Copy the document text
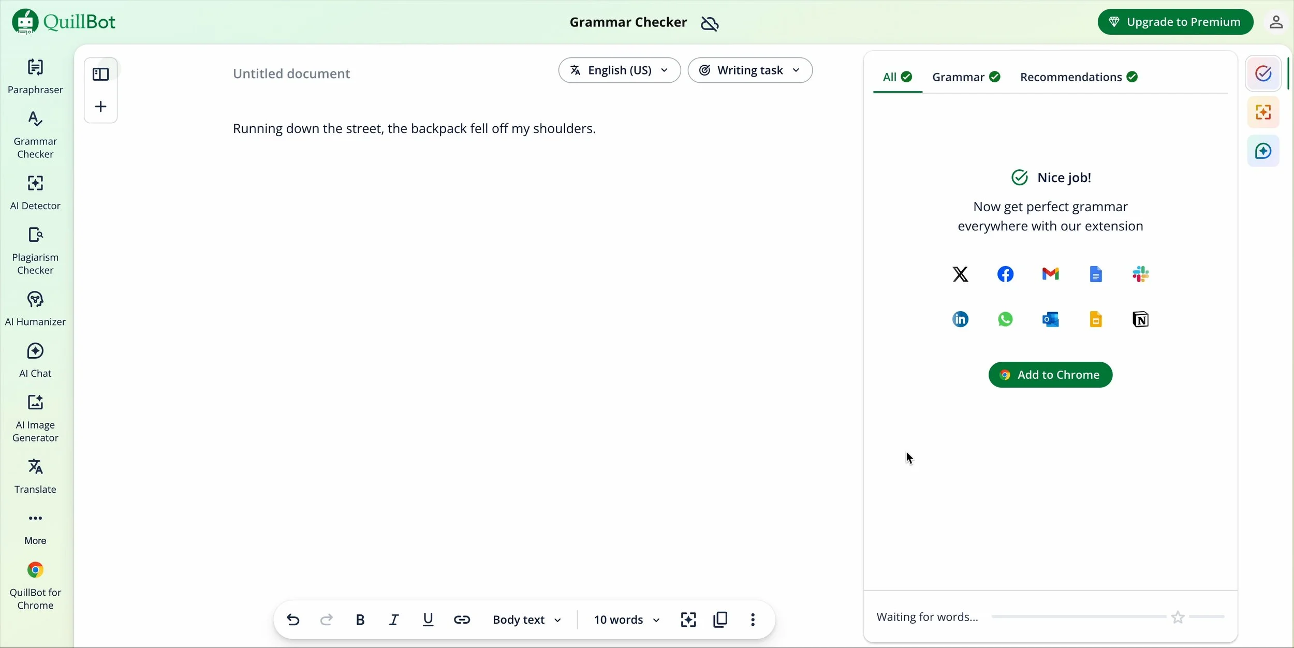This screenshot has width=1294, height=648. (x=720, y=620)
